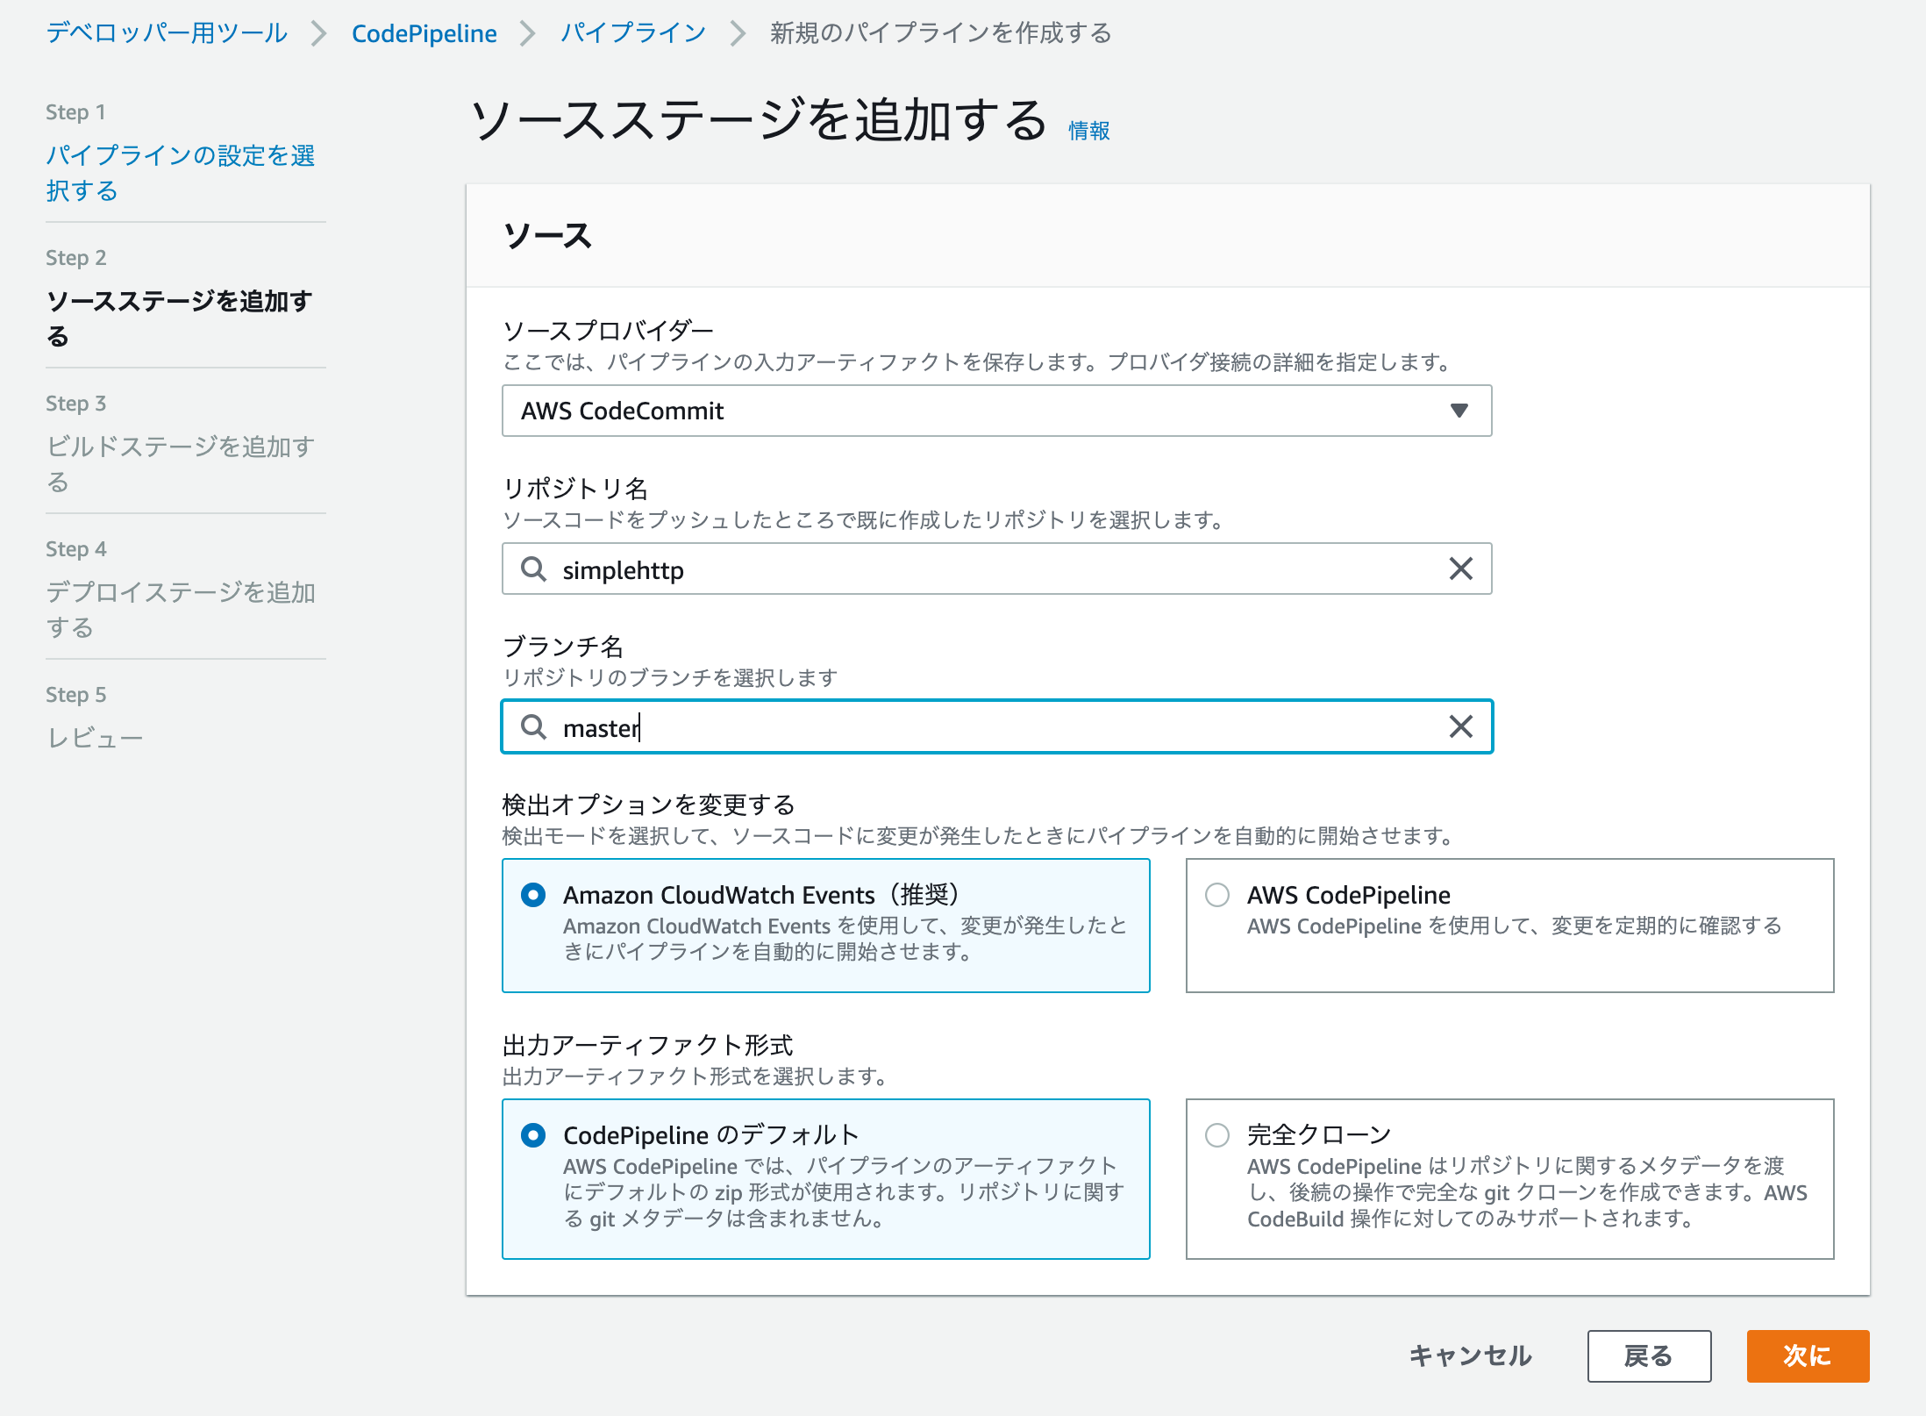The height and width of the screenshot is (1416, 1926).
Task: Click inside the ブランチ名 input field
Action: coord(965,726)
